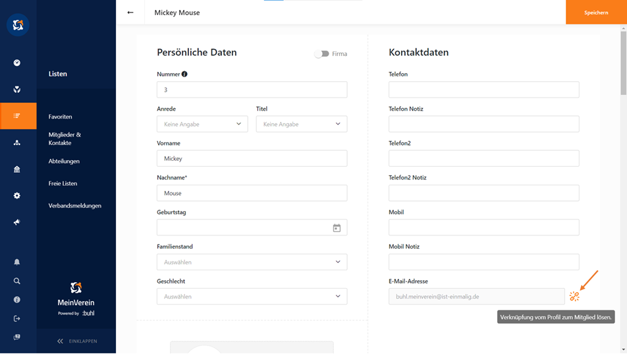Viewport: 627px width, 354px height.
Task: Click into the Mobil Notiz field
Action: 484,262
